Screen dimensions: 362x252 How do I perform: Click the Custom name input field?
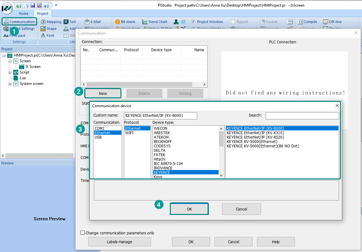tap(160, 116)
